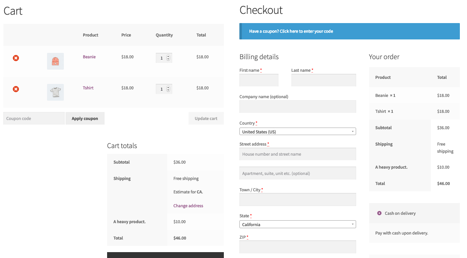Image resolution: width=467 pixels, height=258 pixels.
Task: Open the Beanie product link
Action: (89, 57)
